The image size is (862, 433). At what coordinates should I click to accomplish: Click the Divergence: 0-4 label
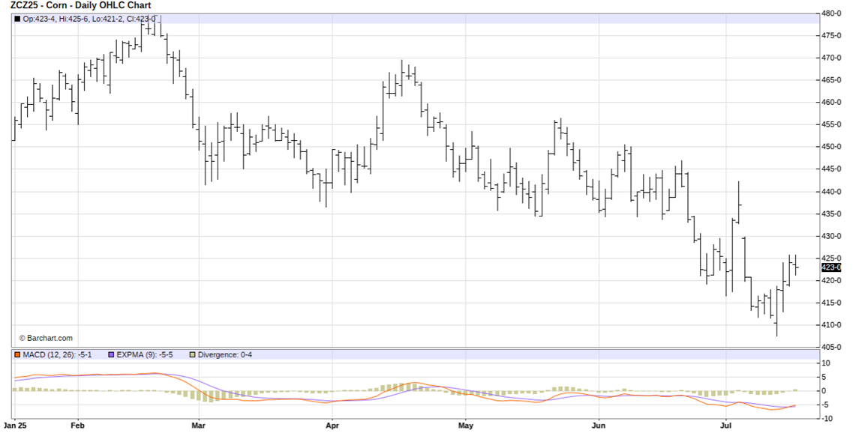[x=225, y=355]
